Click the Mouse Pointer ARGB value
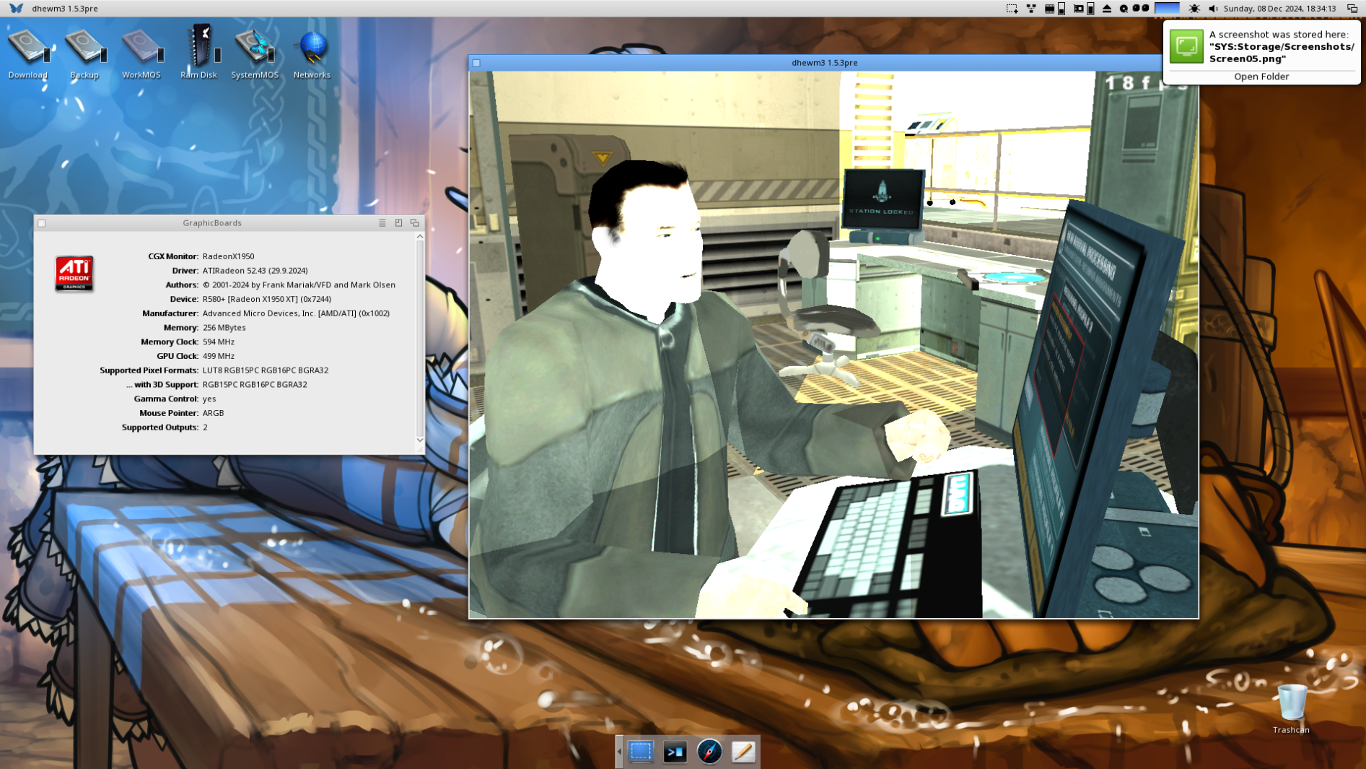Screen dimensions: 1366x769 click(x=213, y=413)
